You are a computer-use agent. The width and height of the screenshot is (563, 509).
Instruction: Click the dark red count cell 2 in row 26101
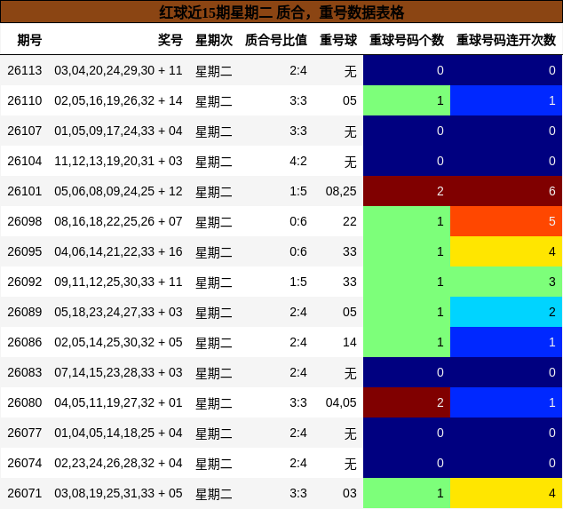pyautogui.click(x=407, y=191)
